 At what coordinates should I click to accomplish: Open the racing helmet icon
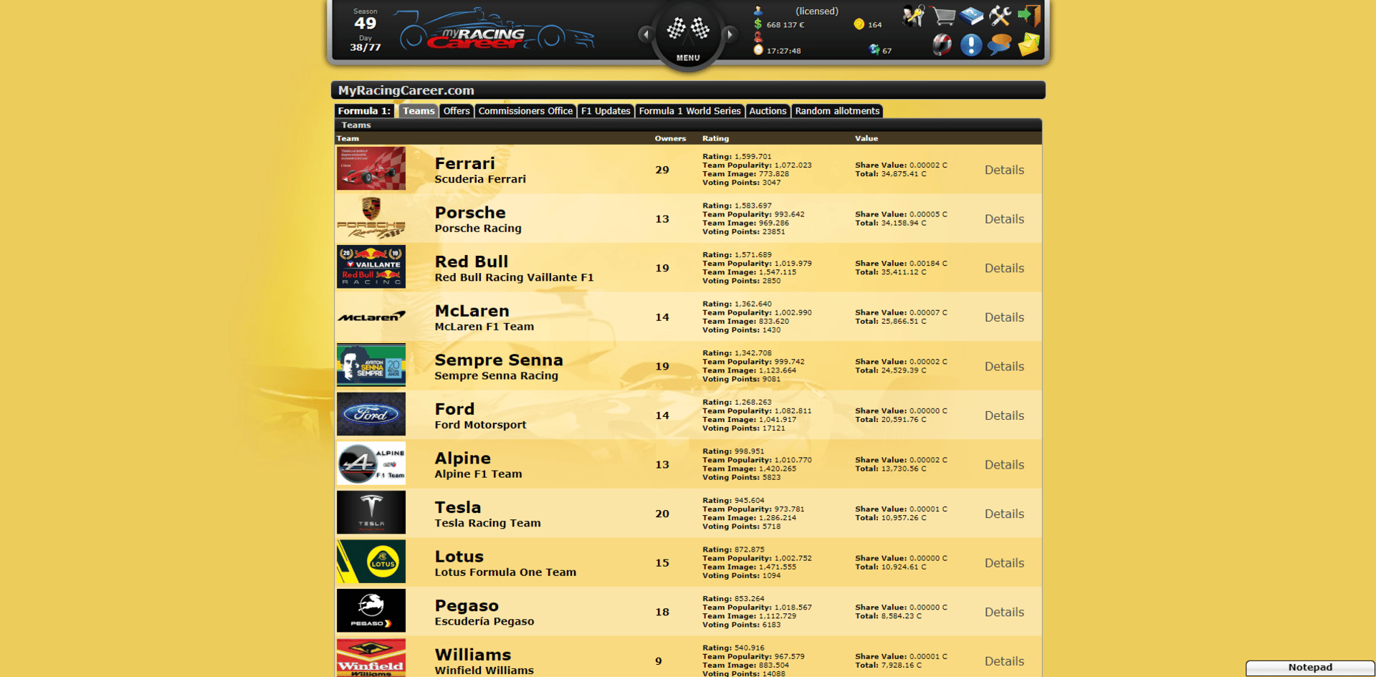pos(942,45)
